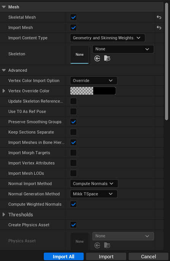Collapse the Advanced section

coord(4,71)
